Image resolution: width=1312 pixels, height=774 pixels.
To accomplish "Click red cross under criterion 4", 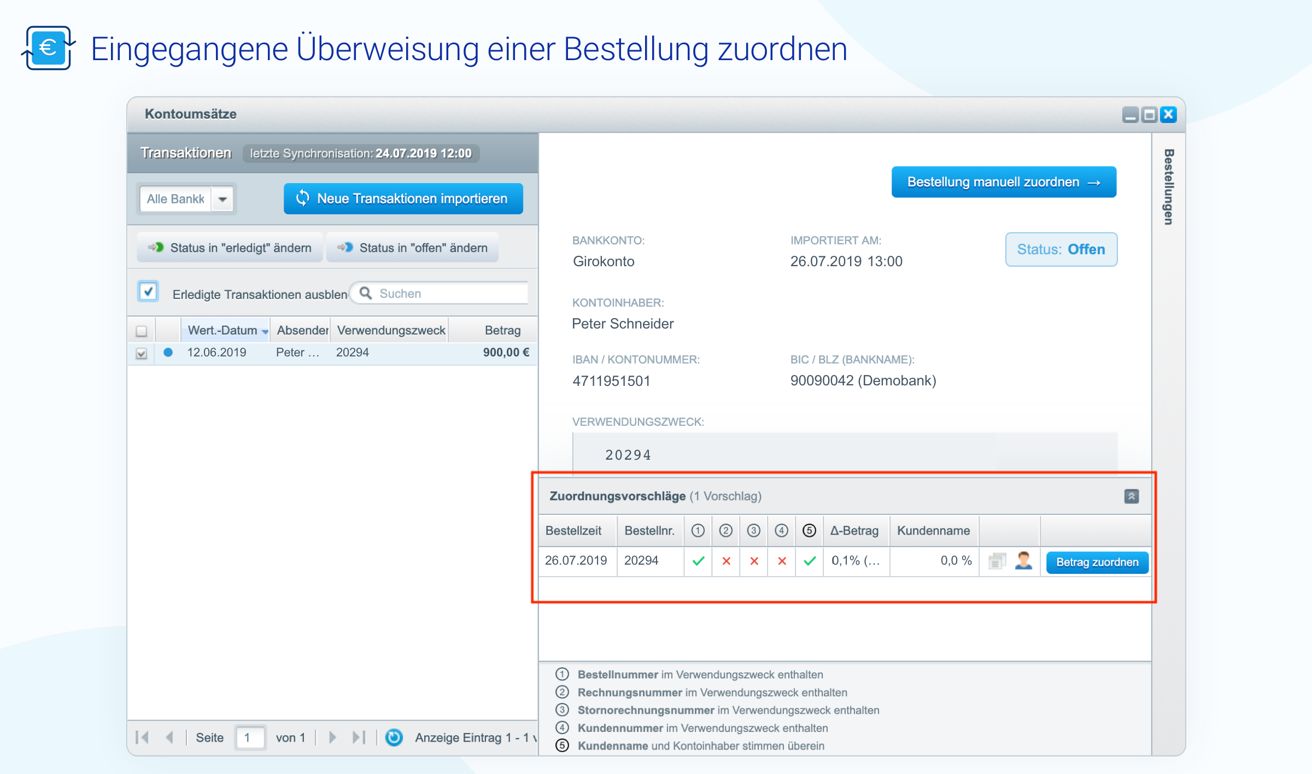I will pos(782,561).
